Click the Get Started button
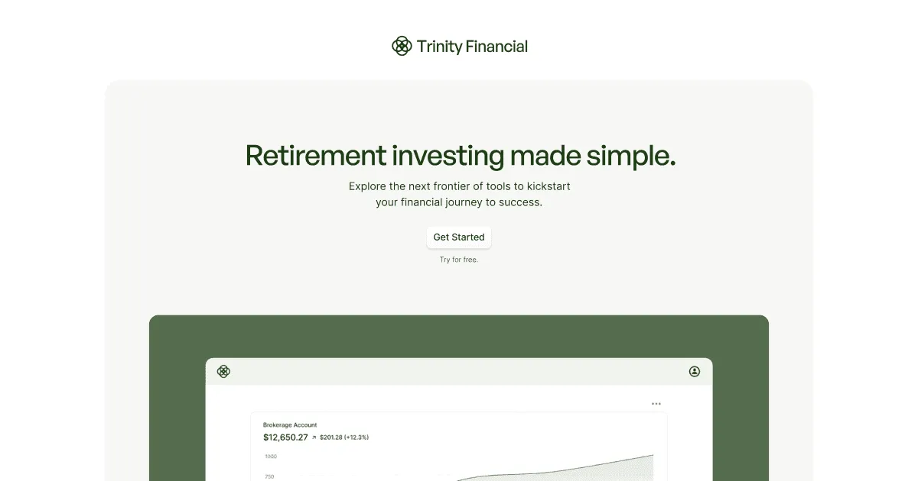Viewport: 918px width, 481px height. [x=459, y=237]
